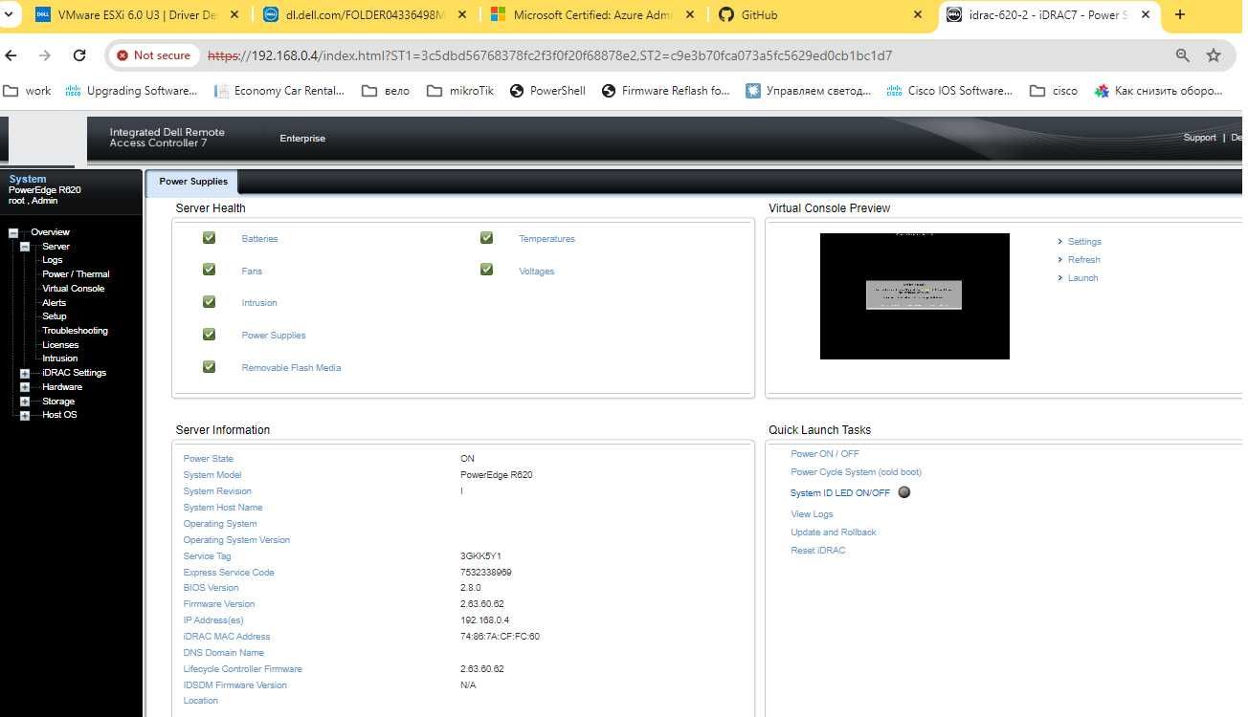Open the Batteries health link
Image resolution: width=1248 pixels, height=717 pixels.
[x=259, y=239]
